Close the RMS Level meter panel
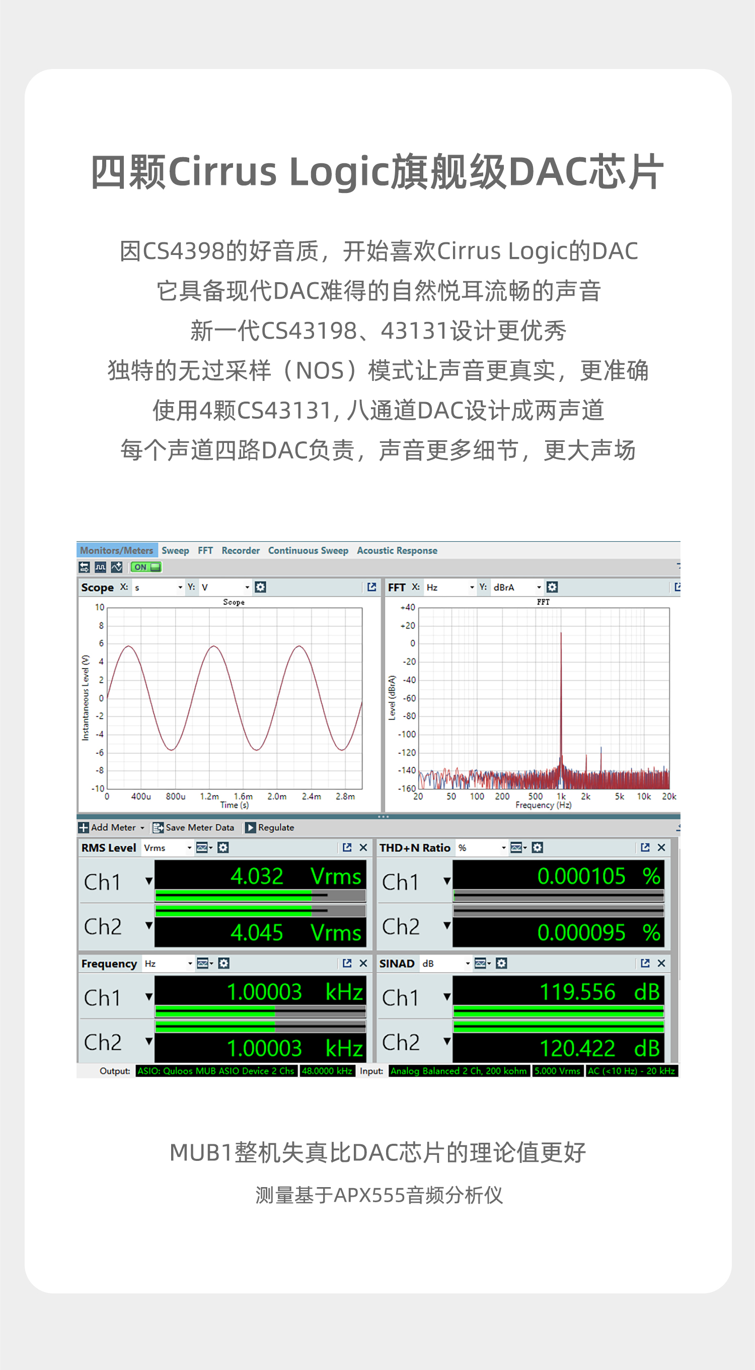 click(363, 847)
